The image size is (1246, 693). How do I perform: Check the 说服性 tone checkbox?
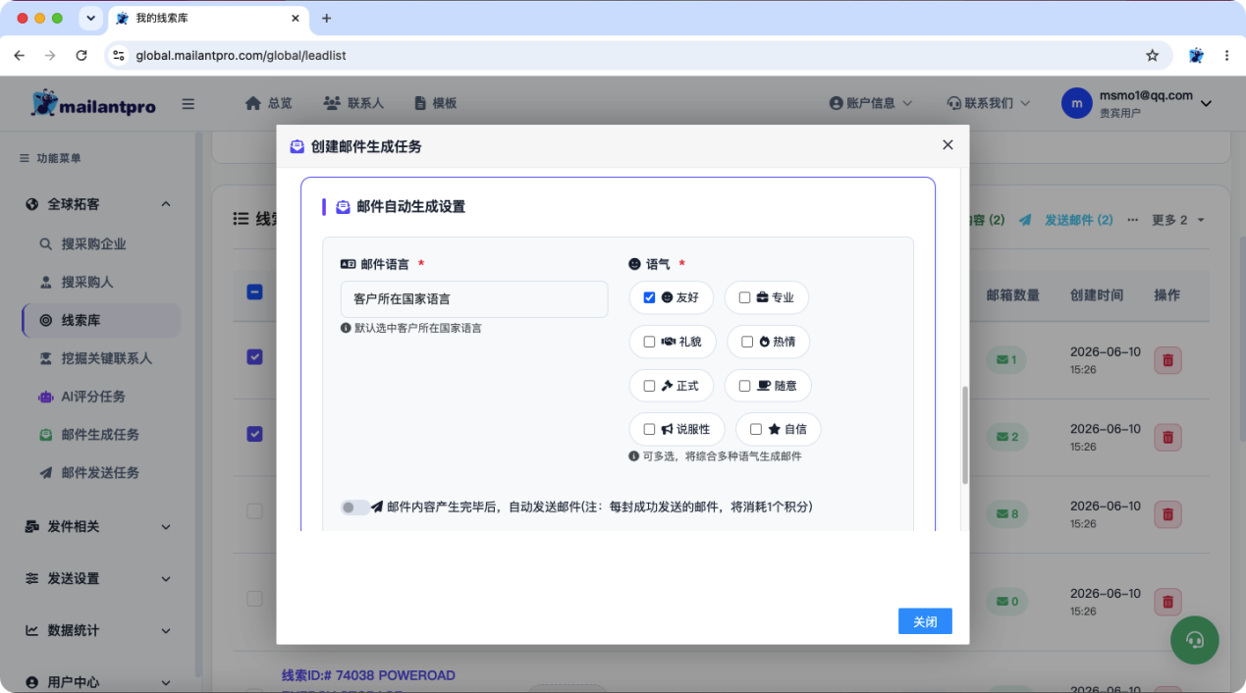coord(649,429)
